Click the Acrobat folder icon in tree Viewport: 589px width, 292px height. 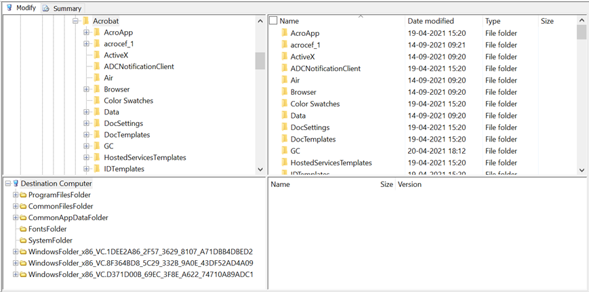[85, 21]
